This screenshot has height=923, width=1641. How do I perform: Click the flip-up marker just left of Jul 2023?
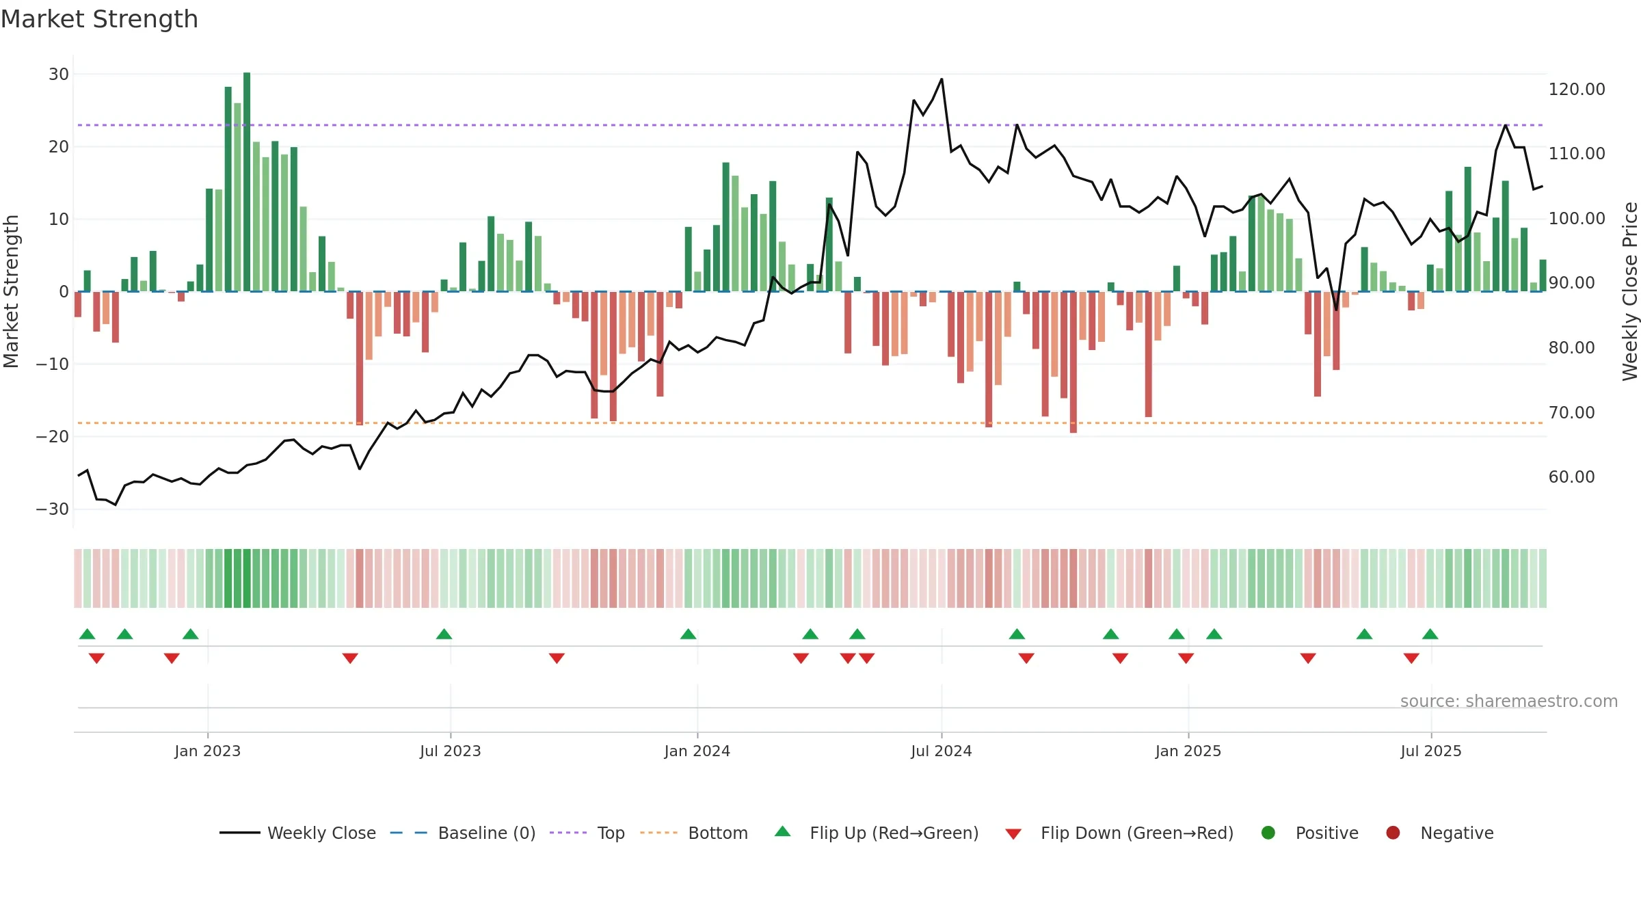(x=444, y=634)
